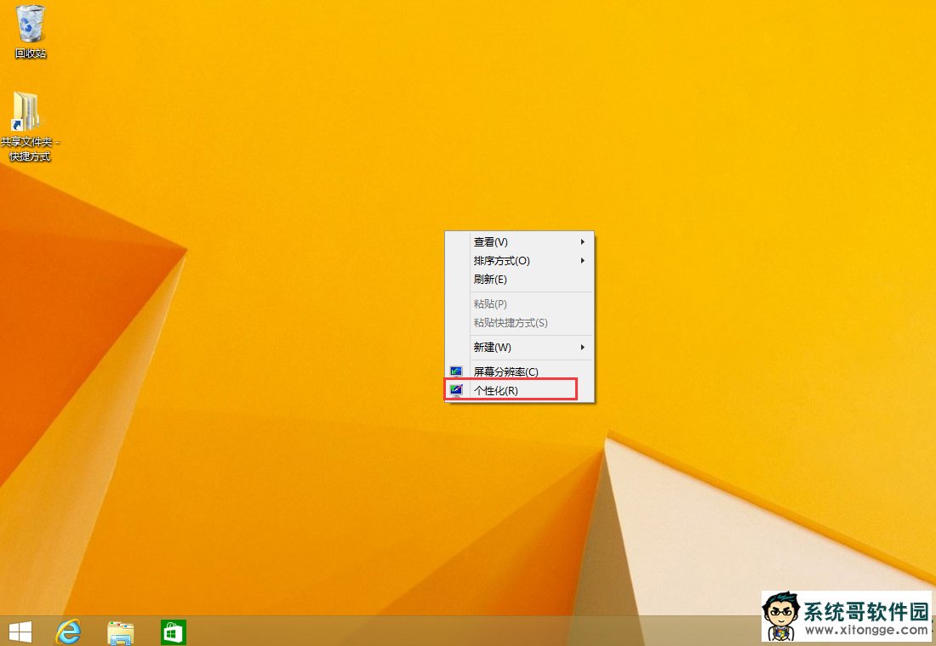This screenshot has height=646, width=936.
Task: Launch the Windows Store taskbar icon
Action: pos(173,632)
